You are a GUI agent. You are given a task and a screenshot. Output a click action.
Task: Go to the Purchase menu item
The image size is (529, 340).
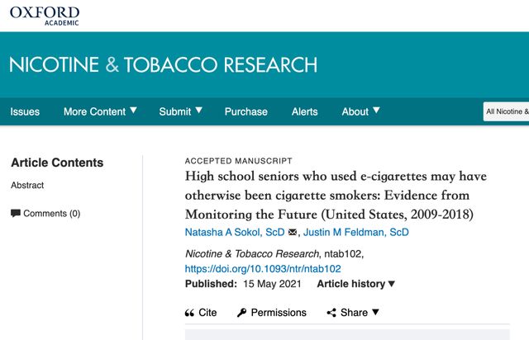(246, 111)
